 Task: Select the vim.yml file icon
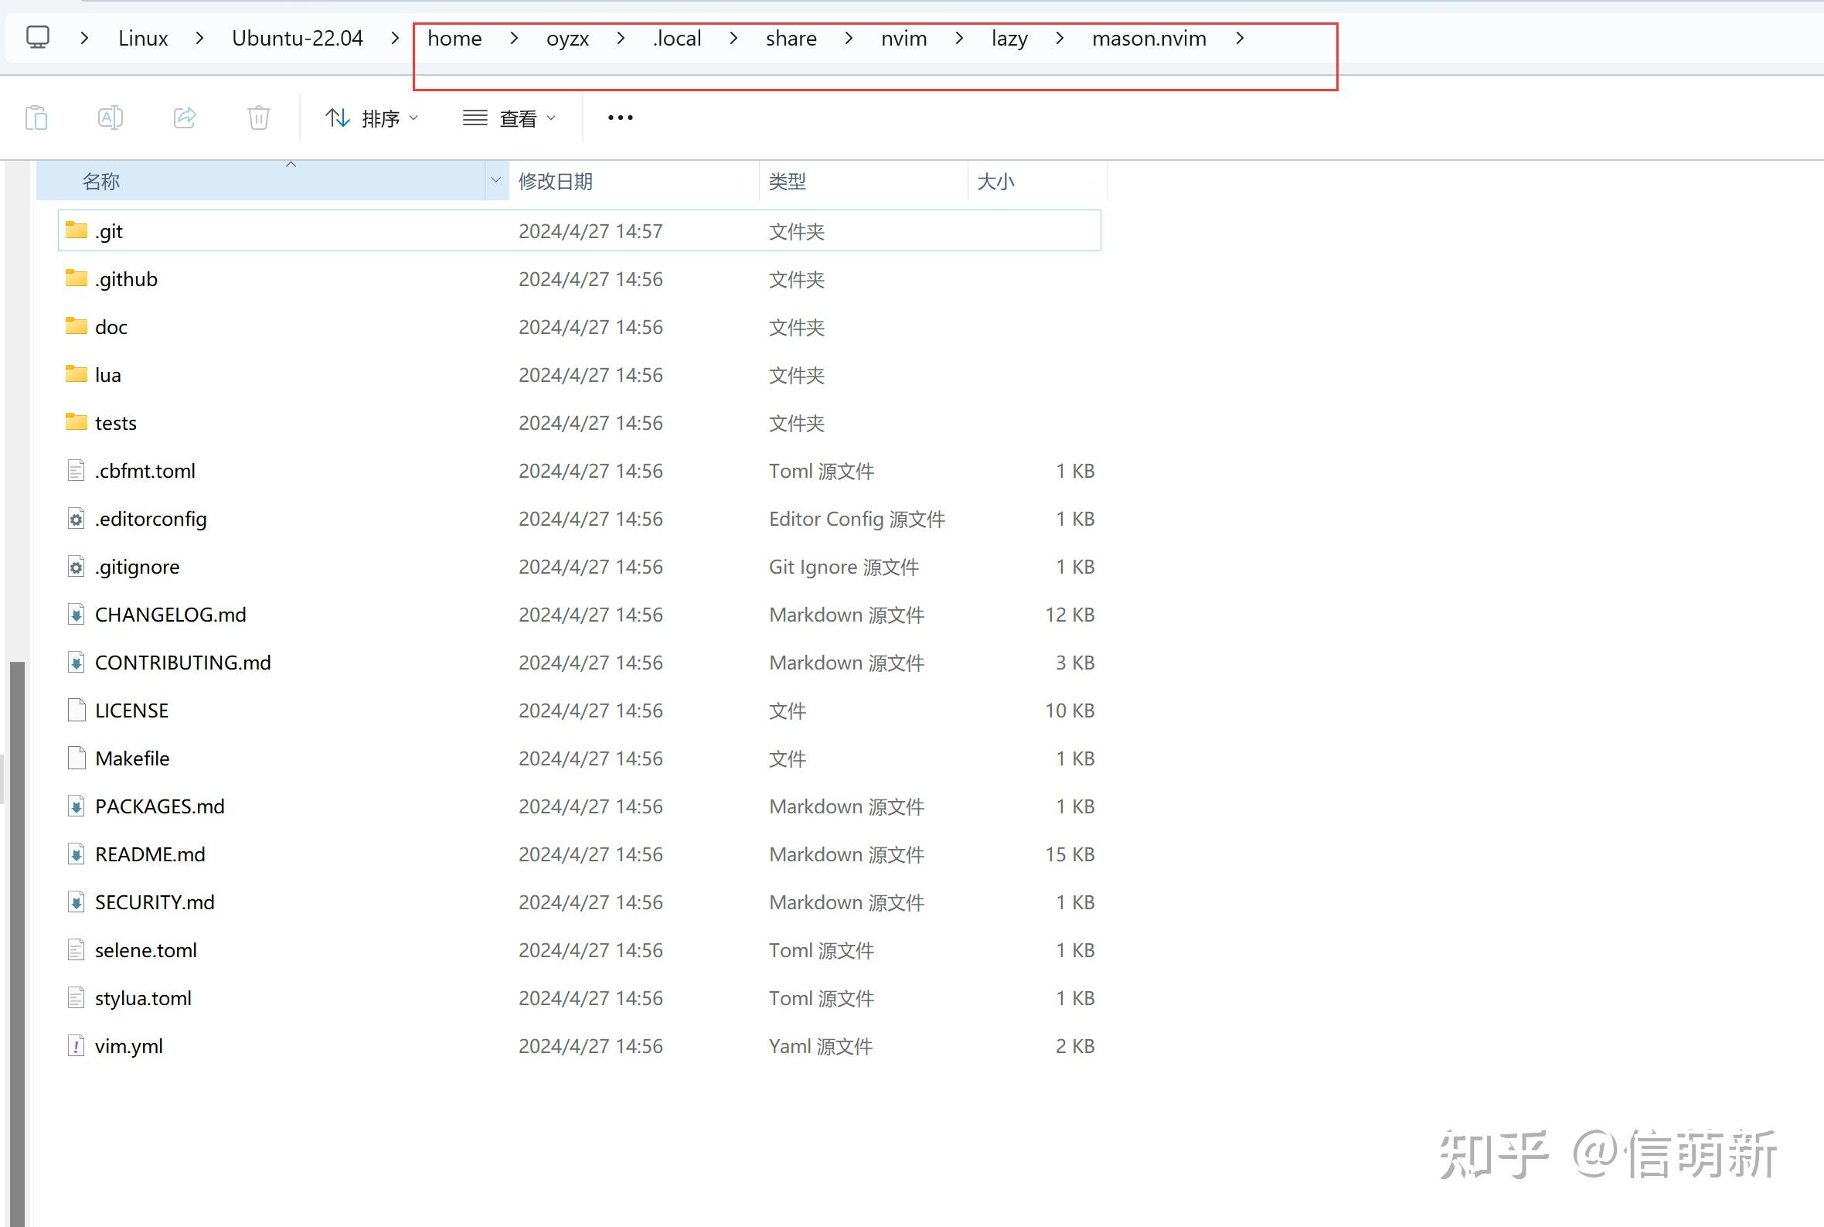click(x=76, y=1046)
